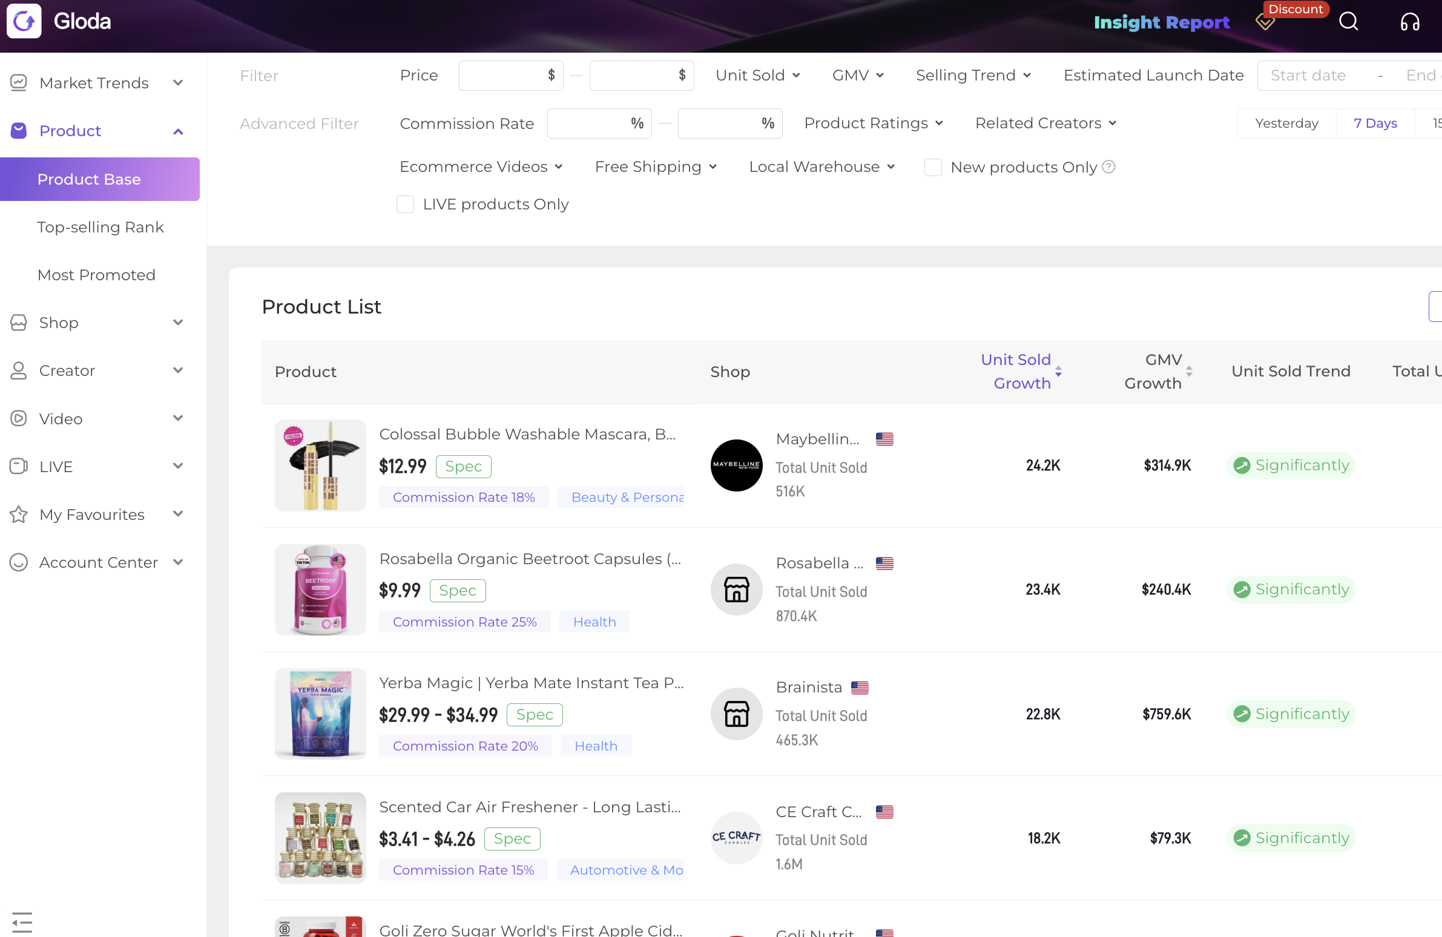
Task: Click the Creator person icon
Action: pyautogui.click(x=19, y=370)
